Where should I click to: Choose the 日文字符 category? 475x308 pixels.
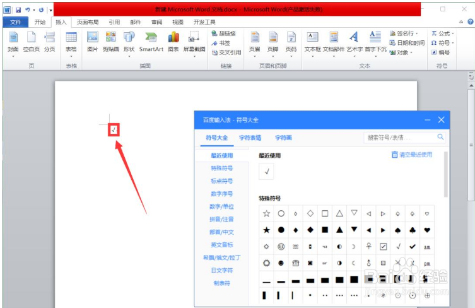[x=222, y=270]
